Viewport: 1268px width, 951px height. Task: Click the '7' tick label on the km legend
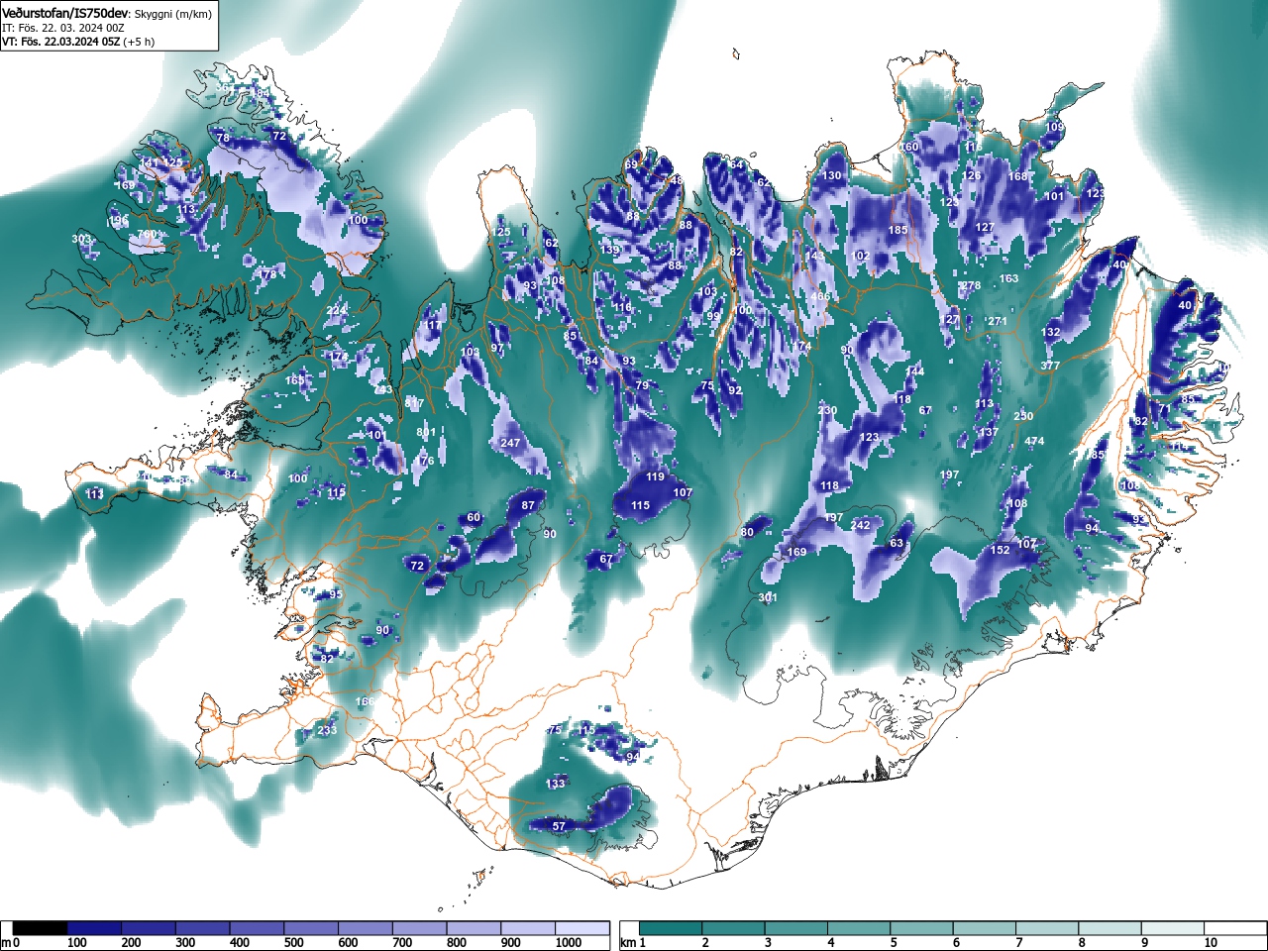coord(1019,943)
